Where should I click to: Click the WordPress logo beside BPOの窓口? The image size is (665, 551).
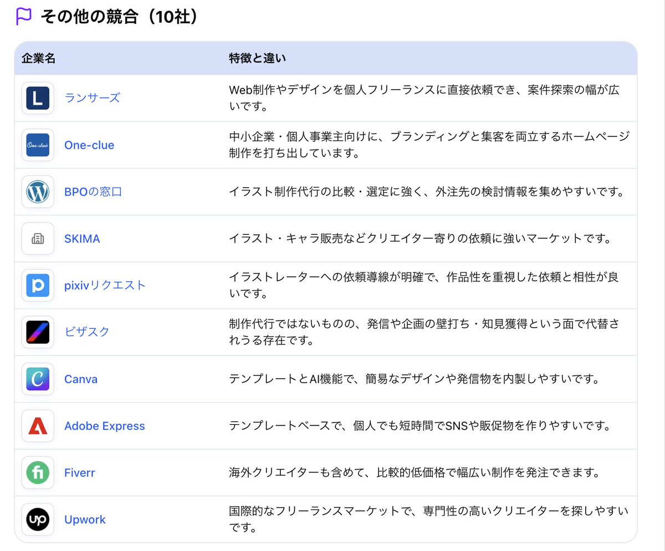pos(38,192)
